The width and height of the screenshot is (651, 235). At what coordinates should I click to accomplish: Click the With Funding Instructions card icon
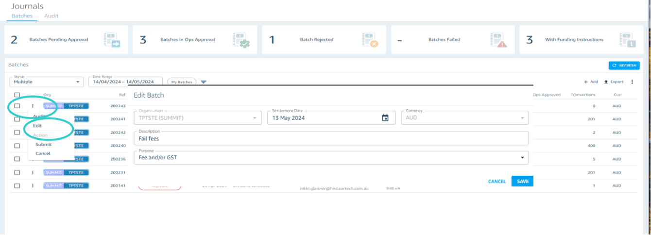click(628, 40)
